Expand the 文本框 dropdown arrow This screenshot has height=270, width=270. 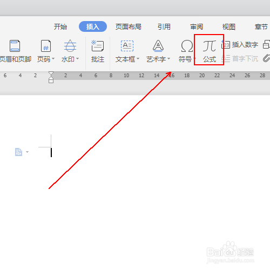click(x=138, y=59)
